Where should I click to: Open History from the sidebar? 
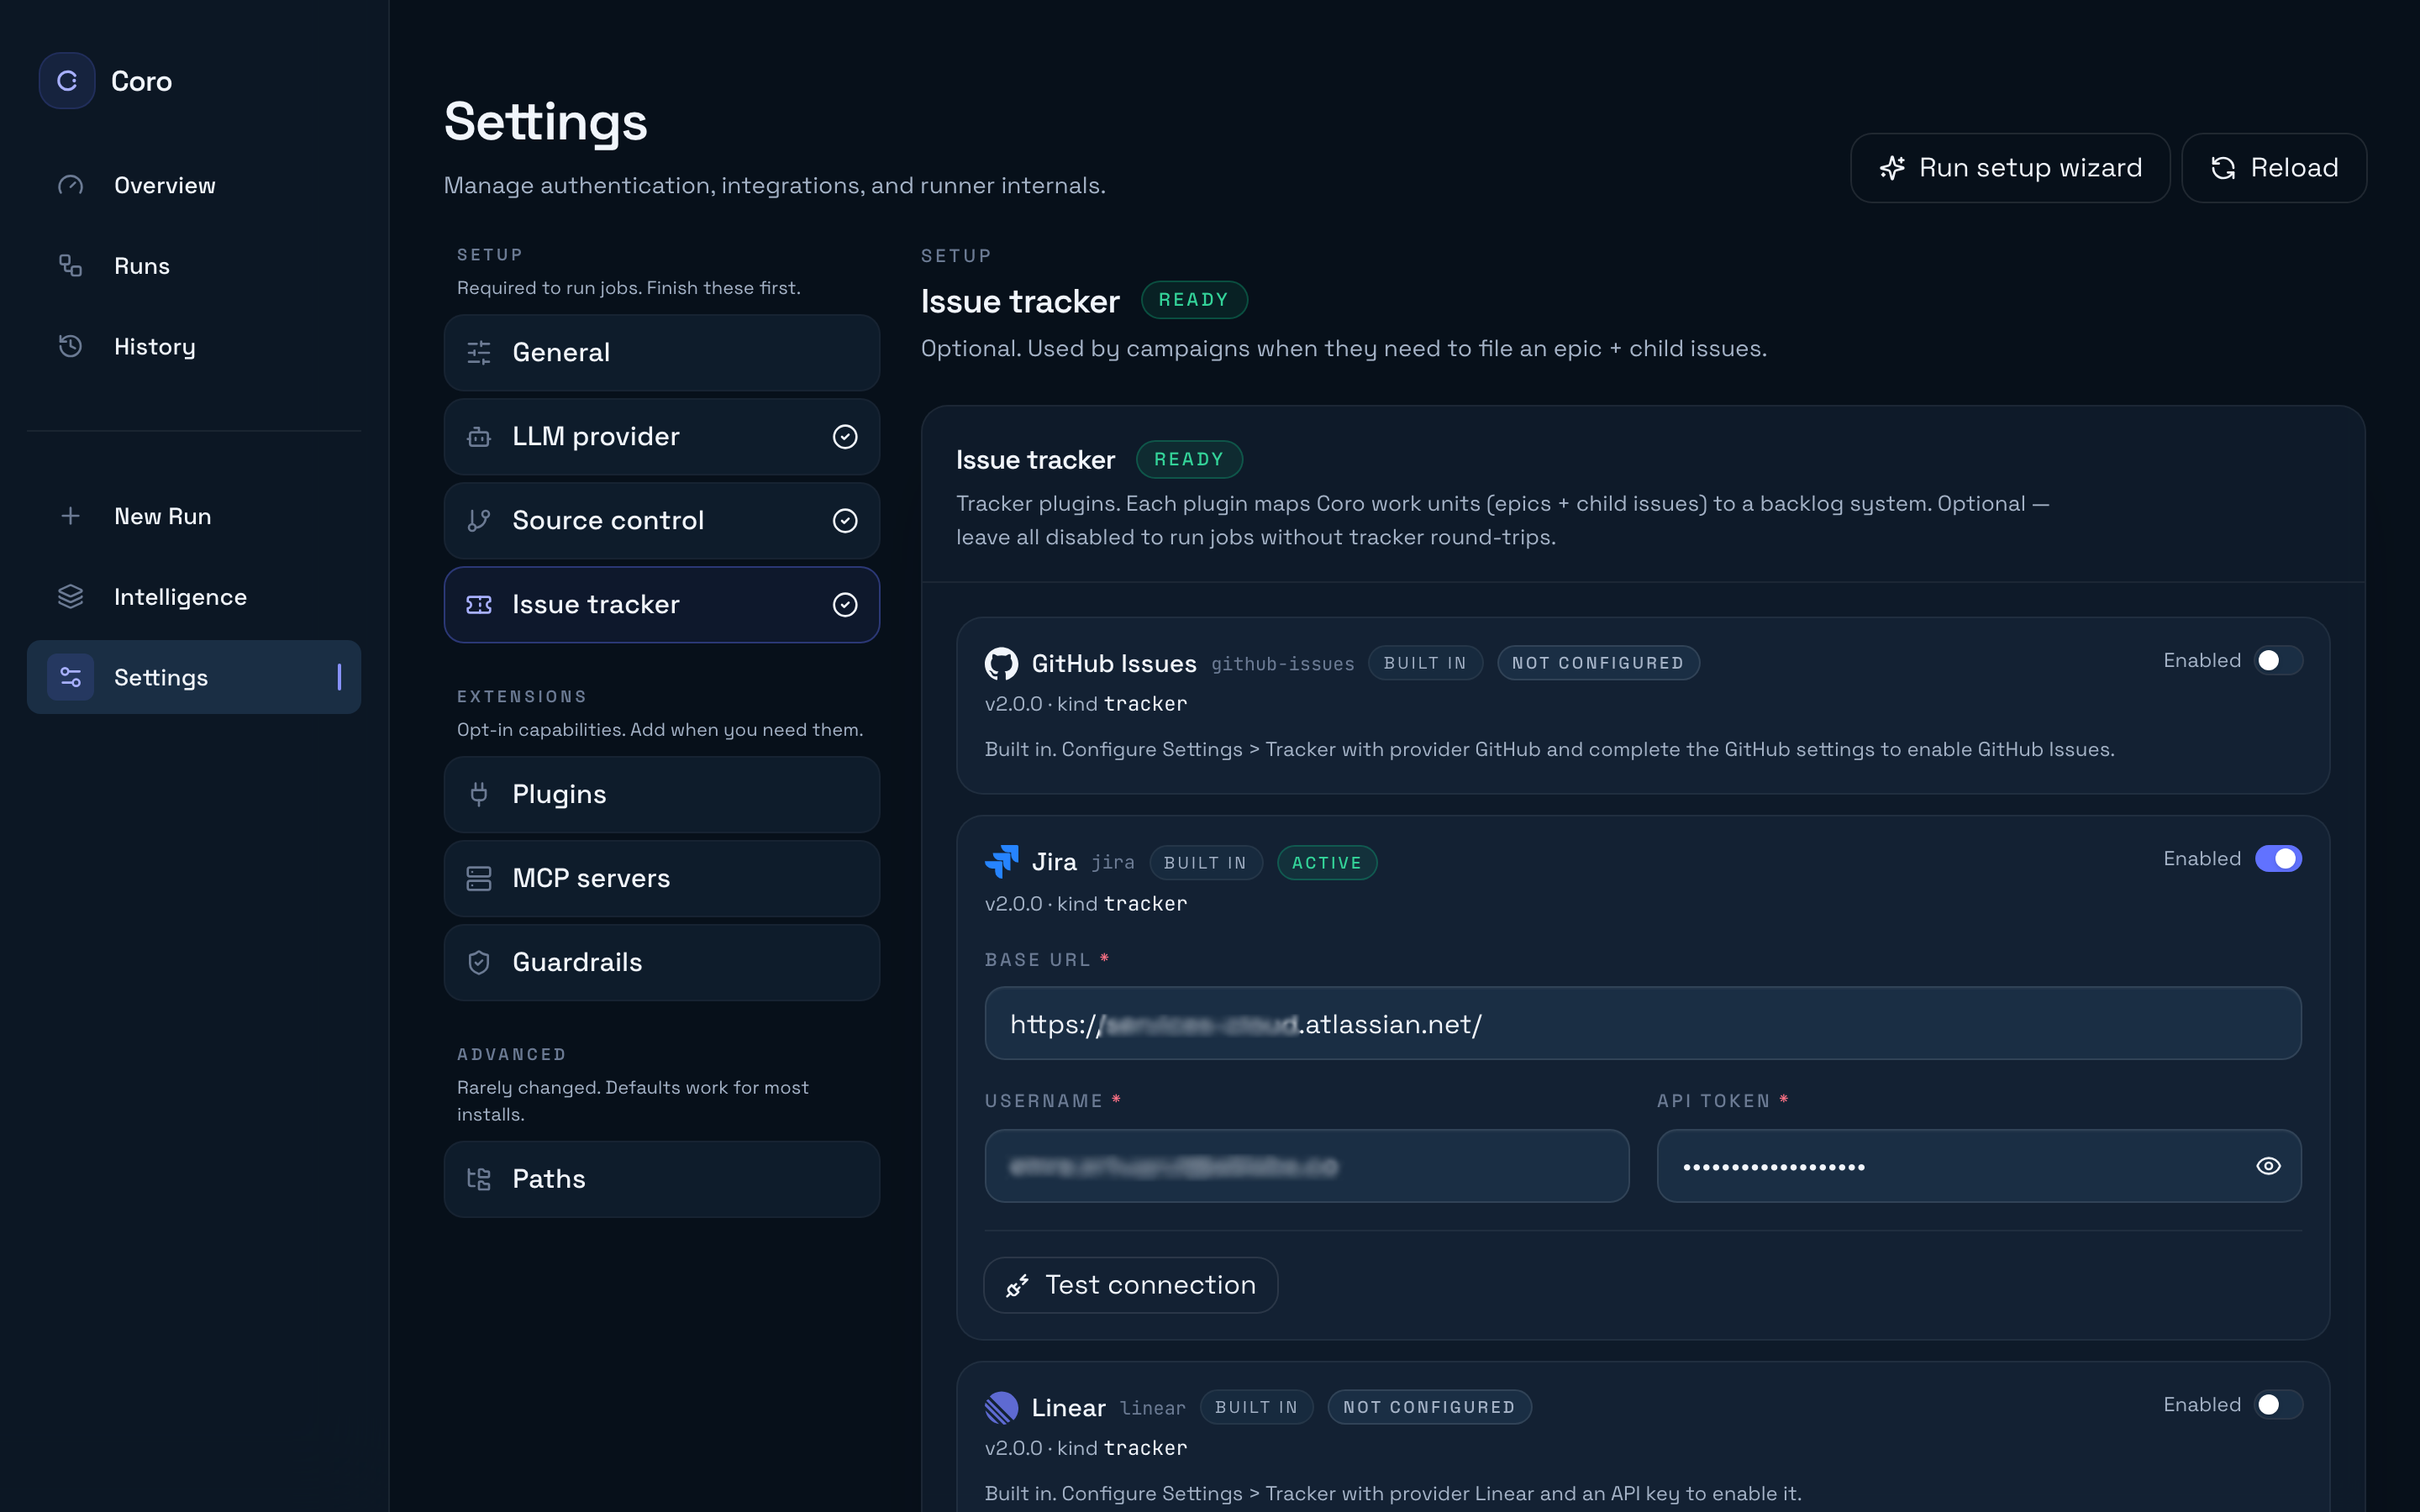[x=194, y=346]
